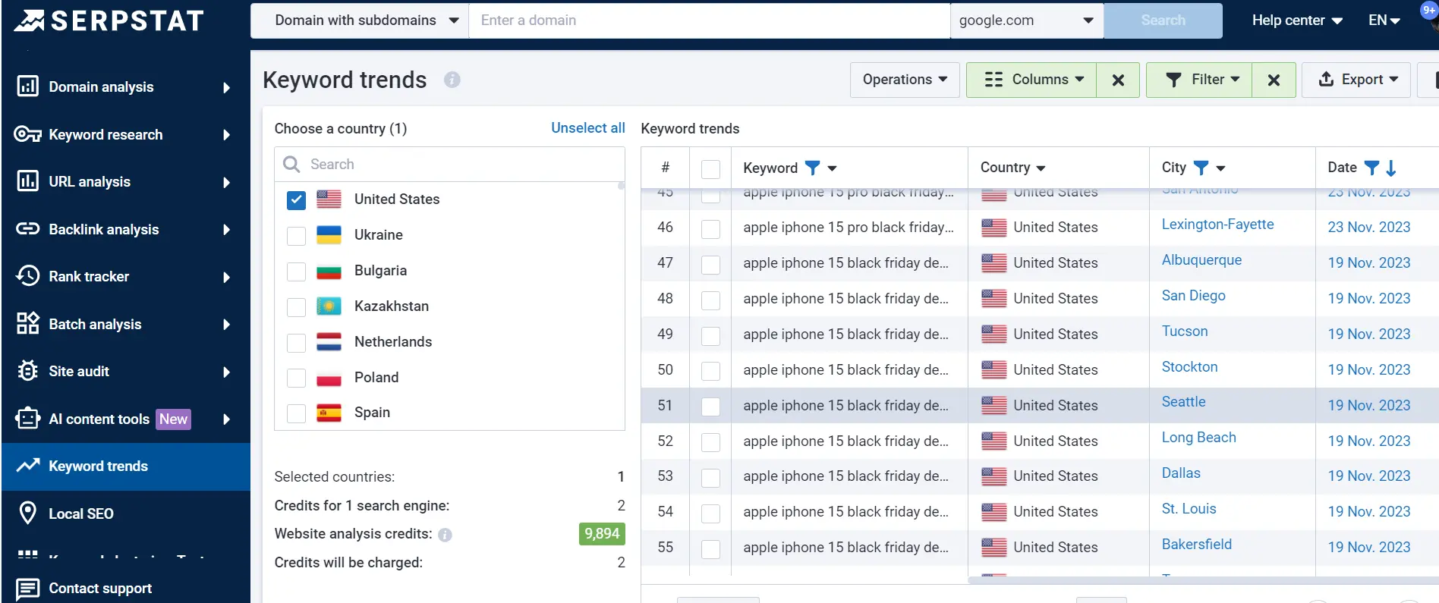This screenshot has height=603, width=1439.
Task: Click the Enter a domain input field
Action: 710,20
